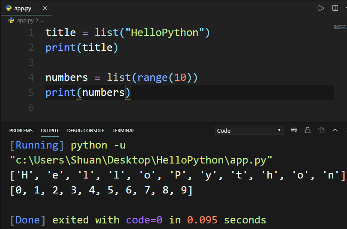
Task: Clear the output panel
Action: [293, 131]
